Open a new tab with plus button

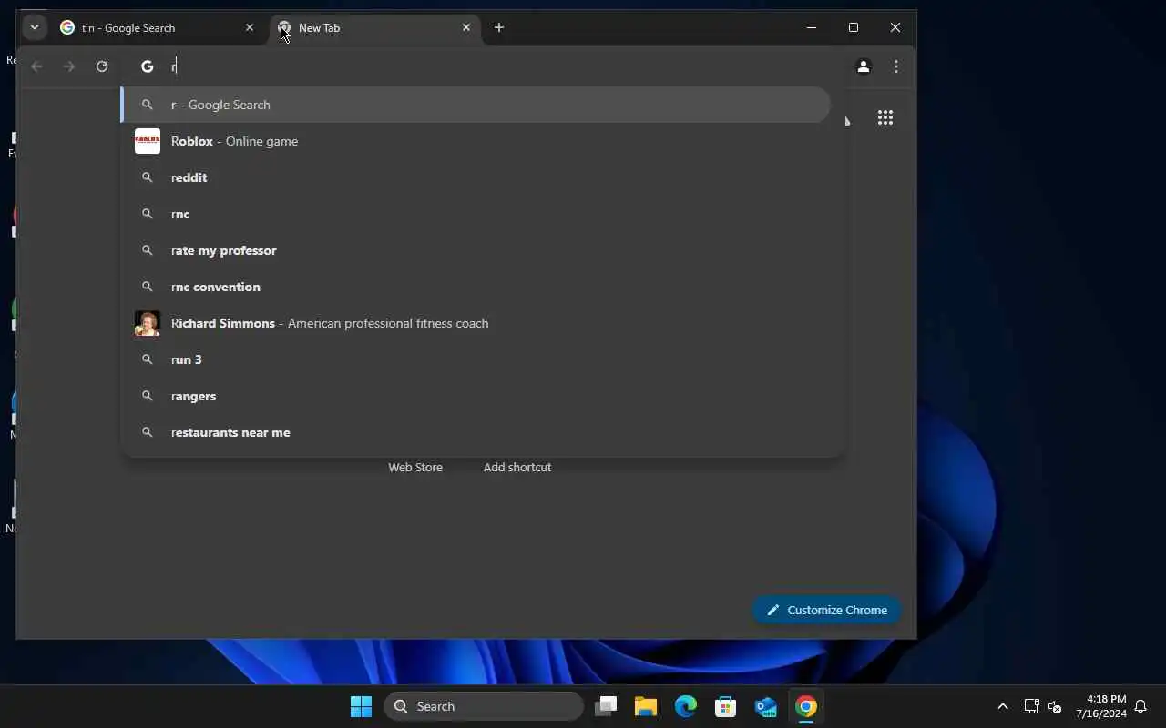pos(499,27)
